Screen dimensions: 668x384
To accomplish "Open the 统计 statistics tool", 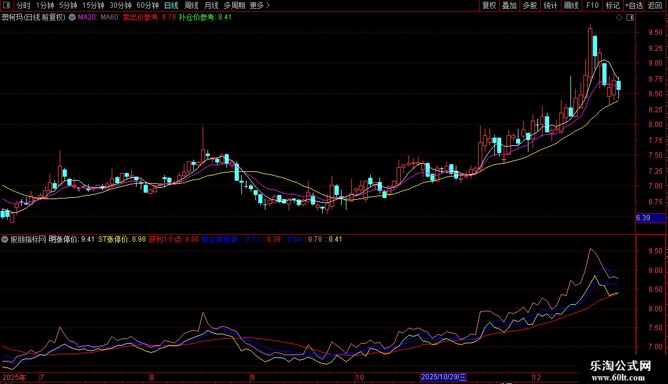I will pyautogui.click(x=550, y=5).
